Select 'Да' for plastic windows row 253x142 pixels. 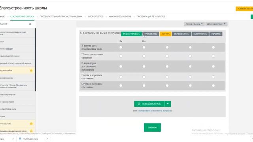click(x=121, y=47)
